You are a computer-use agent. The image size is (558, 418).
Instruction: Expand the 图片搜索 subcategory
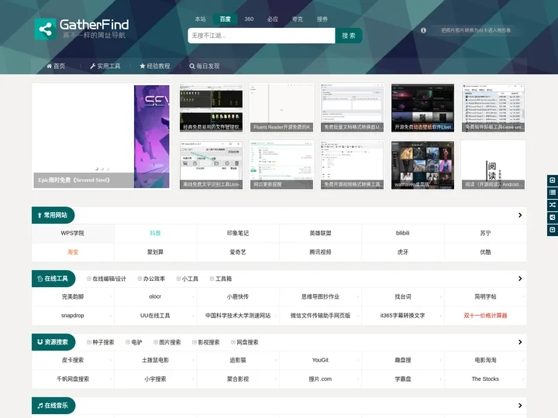167,342
